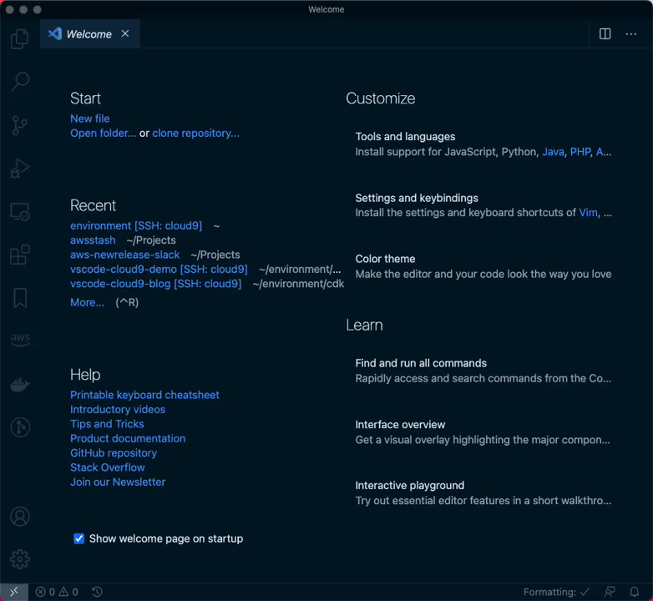Open the Color theme section

(483, 266)
